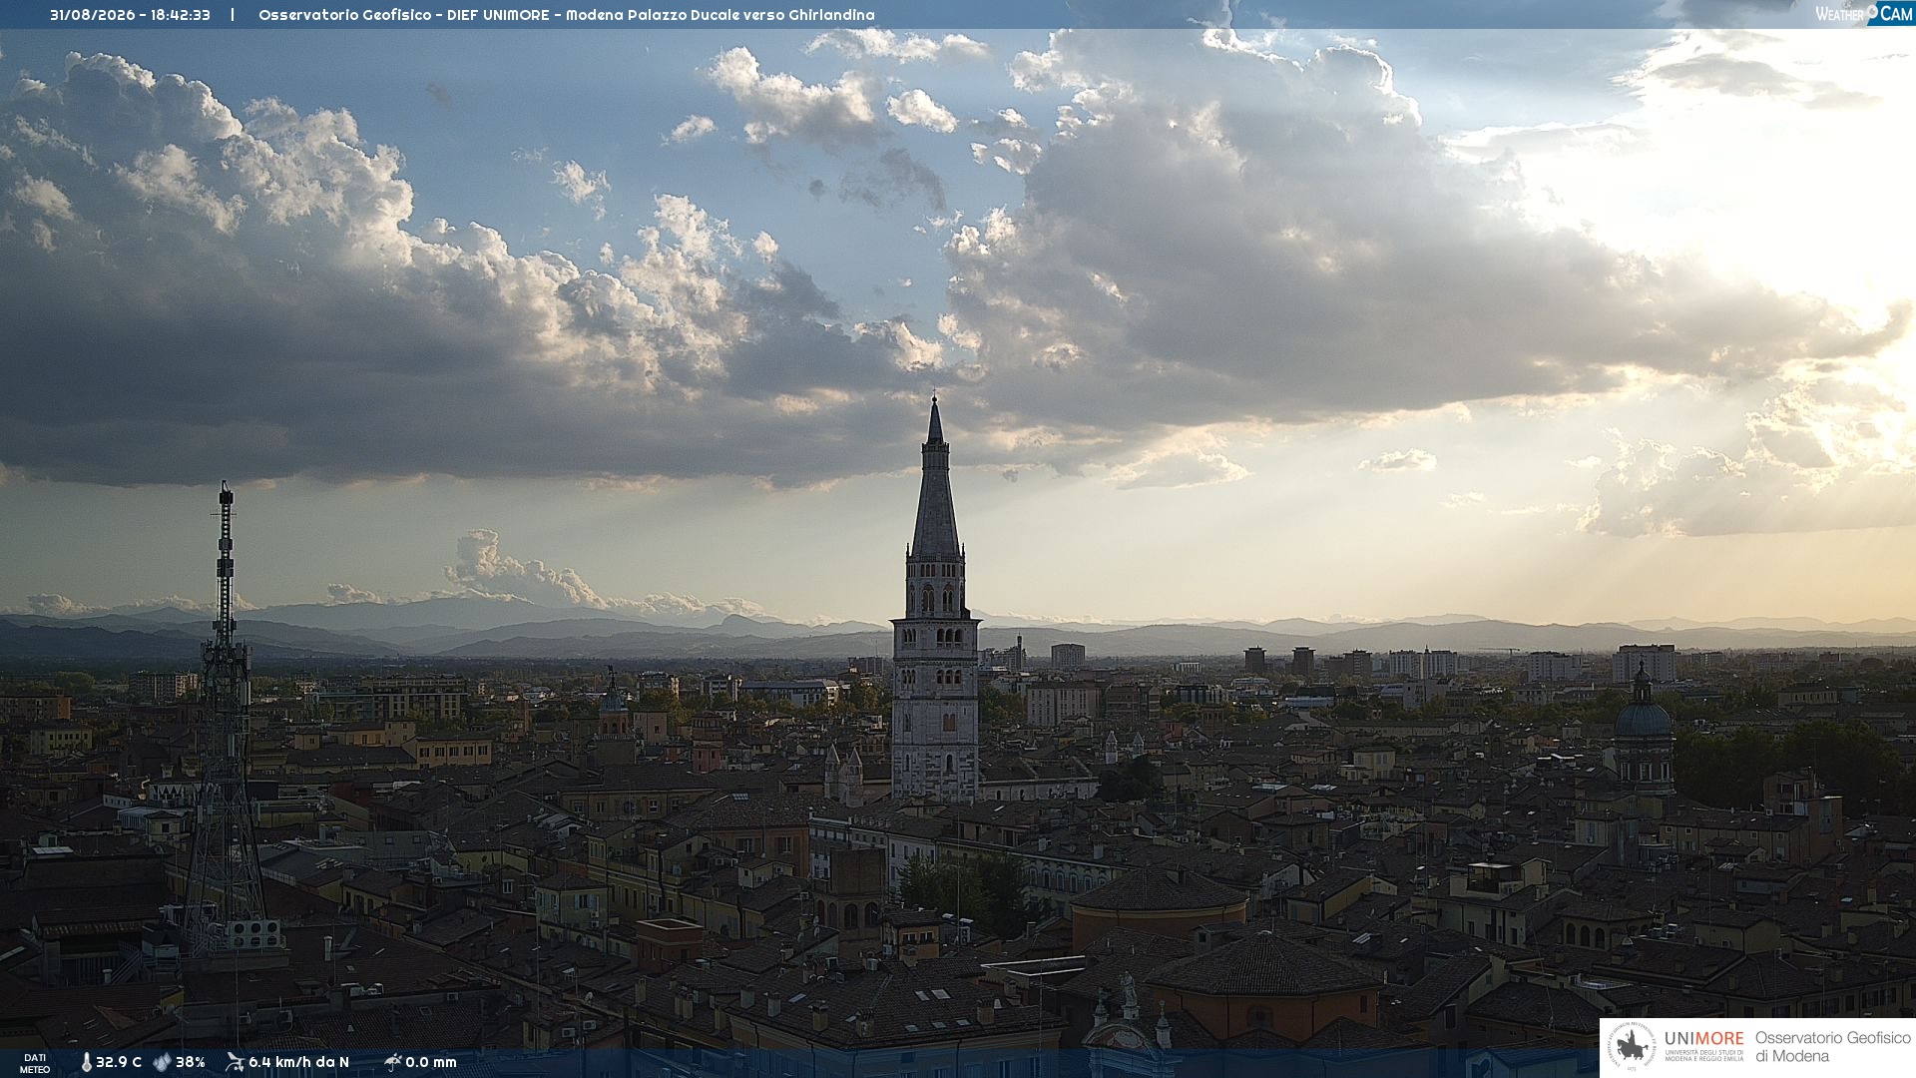Viewport: 1916px width, 1078px height.
Task: Click the 38% humidity value
Action: point(191,1062)
